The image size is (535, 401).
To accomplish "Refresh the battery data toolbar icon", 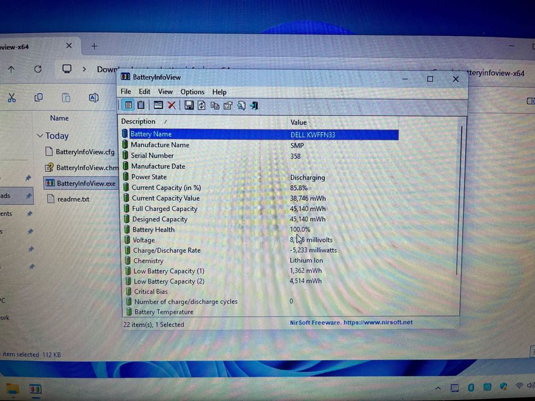I will tap(202, 106).
